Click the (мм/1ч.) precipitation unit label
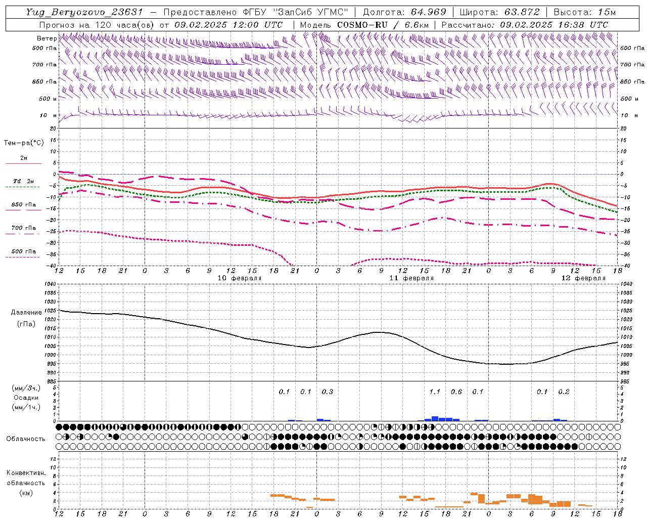The image size is (647, 518). click(x=26, y=407)
